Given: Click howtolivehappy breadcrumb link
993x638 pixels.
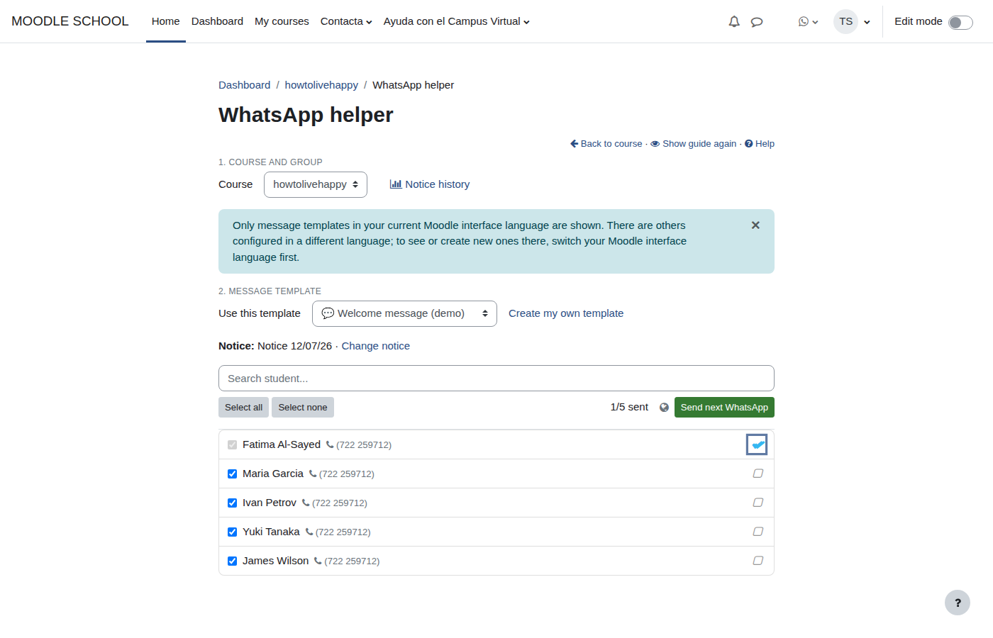Looking at the screenshot, I should point(321,85).
